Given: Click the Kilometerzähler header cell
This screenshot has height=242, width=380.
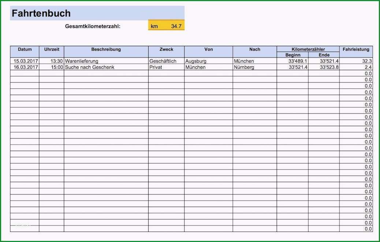Looking at the screenshot, I should point(308,49).
